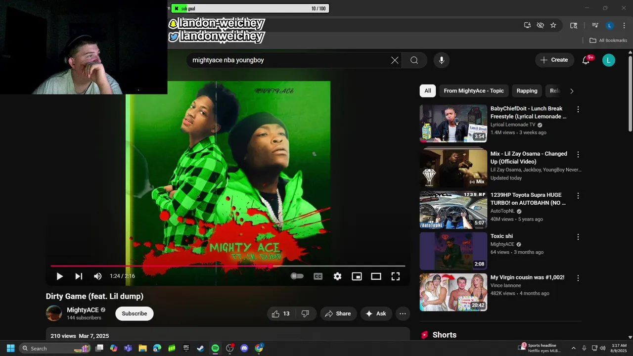Select the Rapping filter chip

click(527, 91)
